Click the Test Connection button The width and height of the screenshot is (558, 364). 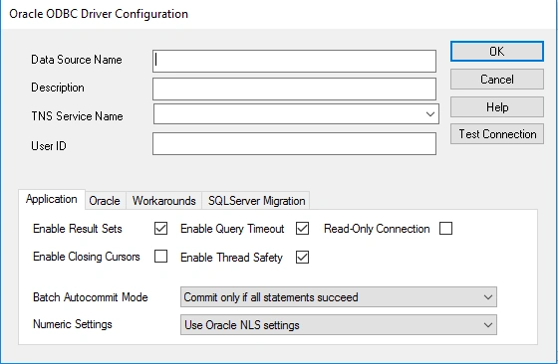coord(497,134)
